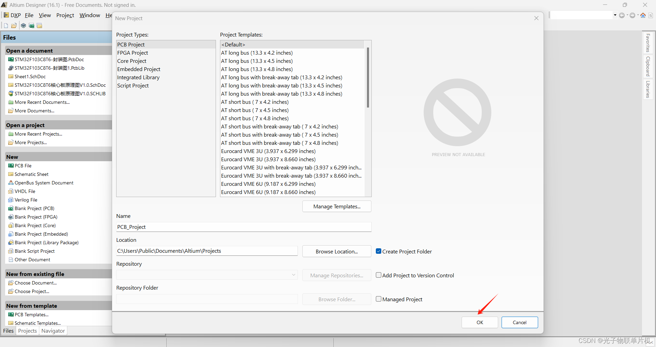This screenshot has height=347, width=656.
Task: Click the refresh page icon next to Home
Action: click(x=651, y=15)
